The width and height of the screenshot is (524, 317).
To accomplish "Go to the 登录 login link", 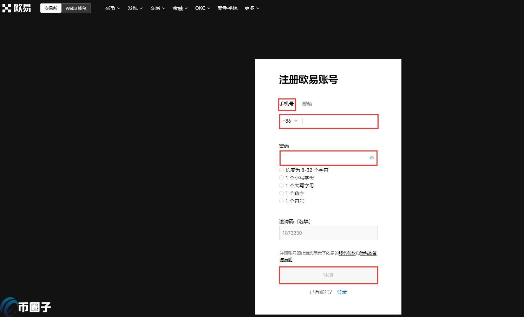I will pos(342,292).
